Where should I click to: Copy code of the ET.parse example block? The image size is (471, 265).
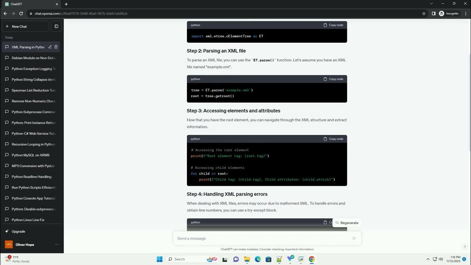333,79
